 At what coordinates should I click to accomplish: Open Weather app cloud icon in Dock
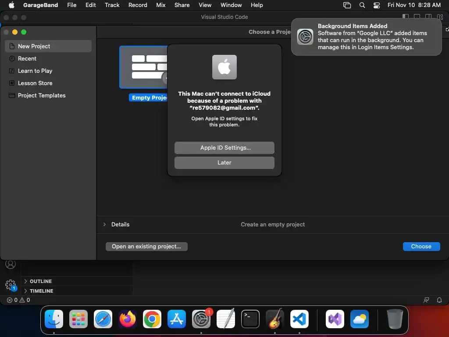[x=360, y=319]
